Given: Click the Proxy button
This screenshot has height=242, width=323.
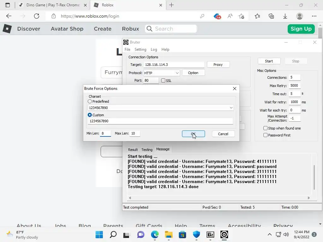Looking at the screenshot, I should pyautogui.click(x=218, y=65).
